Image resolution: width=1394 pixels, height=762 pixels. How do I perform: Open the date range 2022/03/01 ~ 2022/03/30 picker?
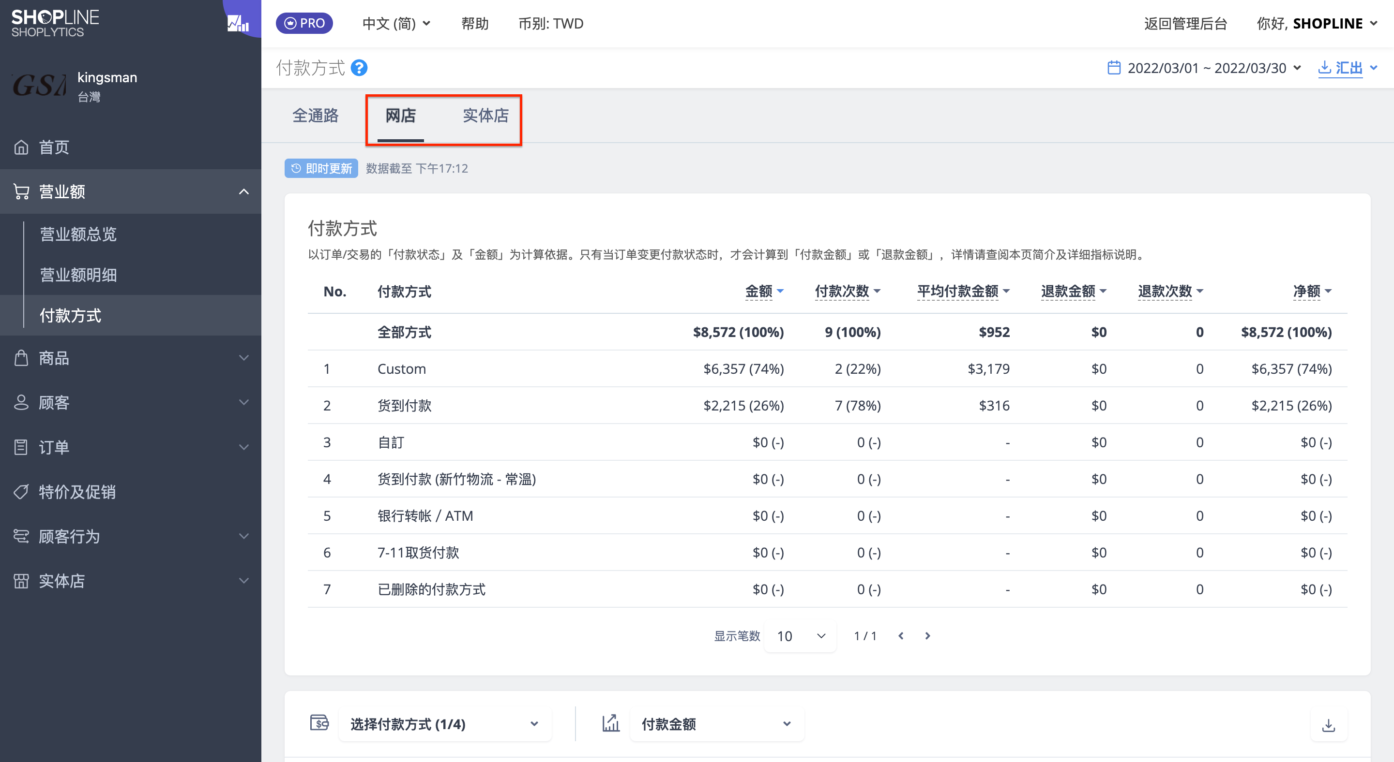1205,68
